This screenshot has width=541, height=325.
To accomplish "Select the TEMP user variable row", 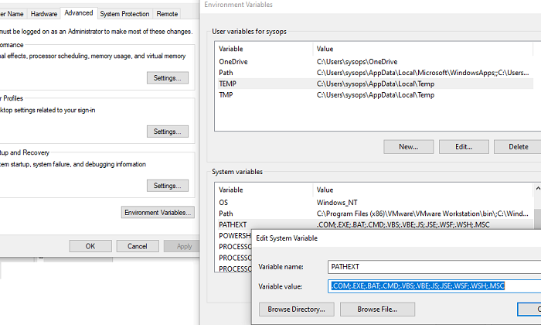I will [x=374, y=84].
